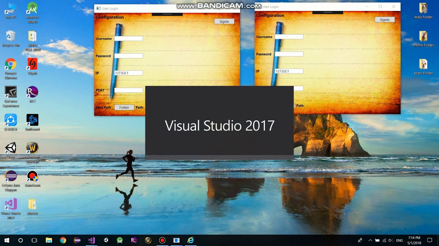Screen dimensions: 439x246
Task: Minimize the right User Login window
Action: [367, 6]
